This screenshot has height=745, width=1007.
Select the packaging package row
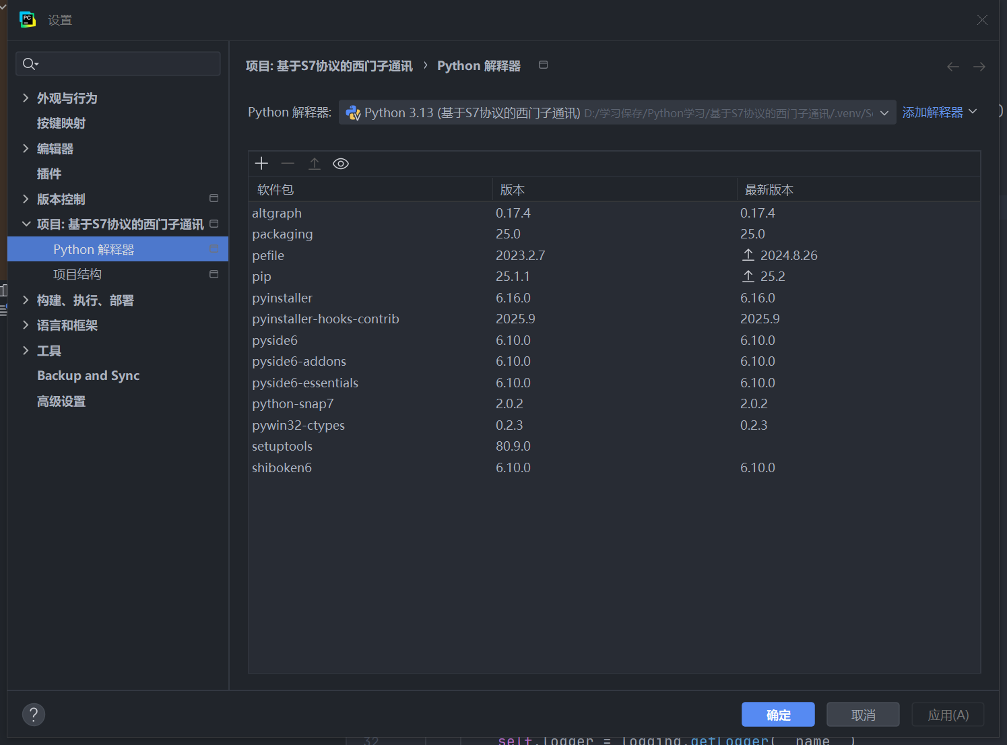tap(614, 234)
